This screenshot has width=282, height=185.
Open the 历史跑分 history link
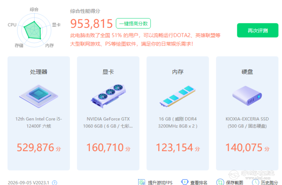(270, 183)
